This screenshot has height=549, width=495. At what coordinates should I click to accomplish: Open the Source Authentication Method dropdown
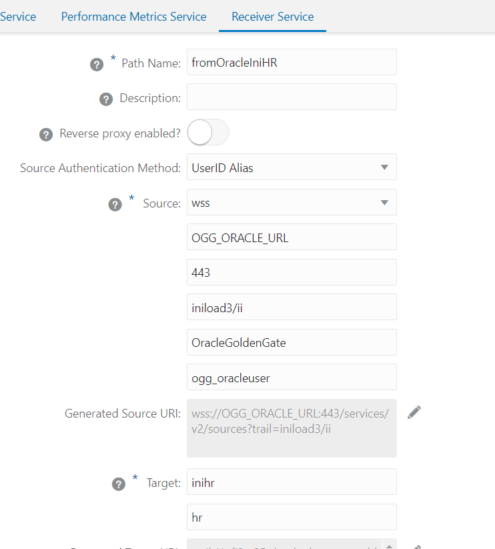point(292,167)
